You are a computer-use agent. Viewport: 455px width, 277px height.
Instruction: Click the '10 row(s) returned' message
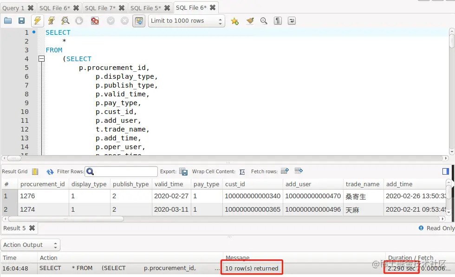252,268
